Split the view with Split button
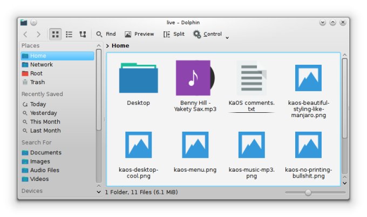This screenshot has height=217, width=367. (174, 34)
